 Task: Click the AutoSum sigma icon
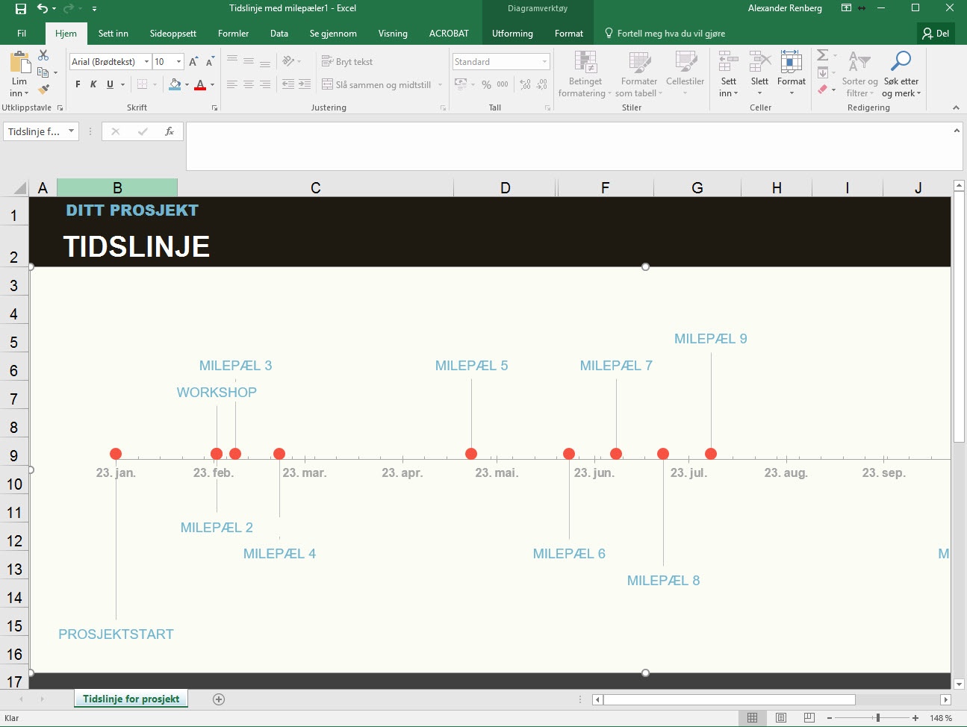pos(822,55)
